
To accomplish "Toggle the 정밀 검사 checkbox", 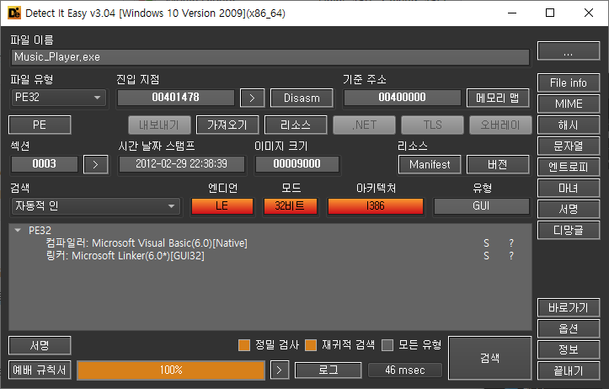I will point(244,345).
